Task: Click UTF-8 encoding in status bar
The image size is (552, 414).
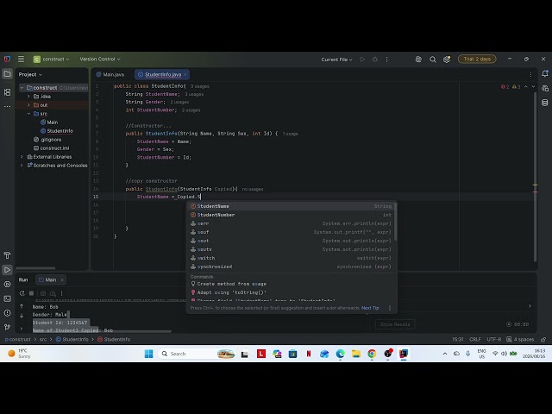Action: pos(494,339)
